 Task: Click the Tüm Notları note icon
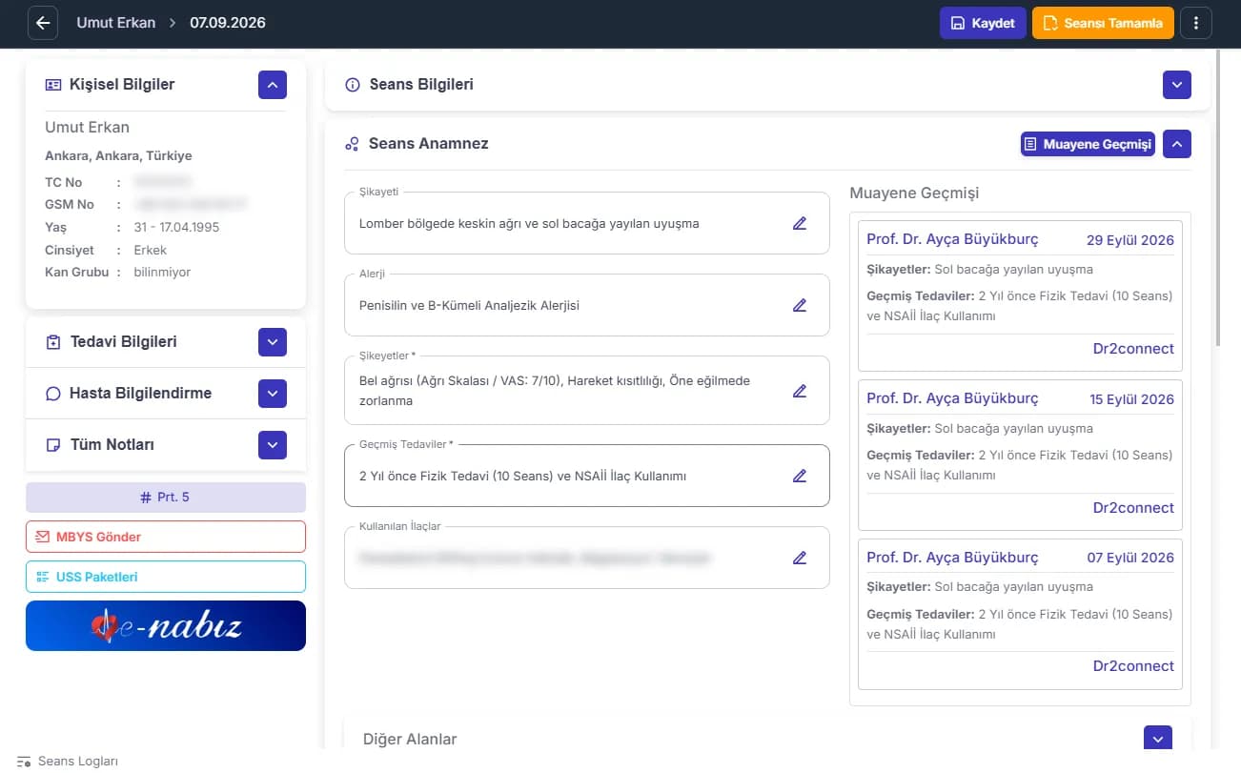click(x=53, y=445)
